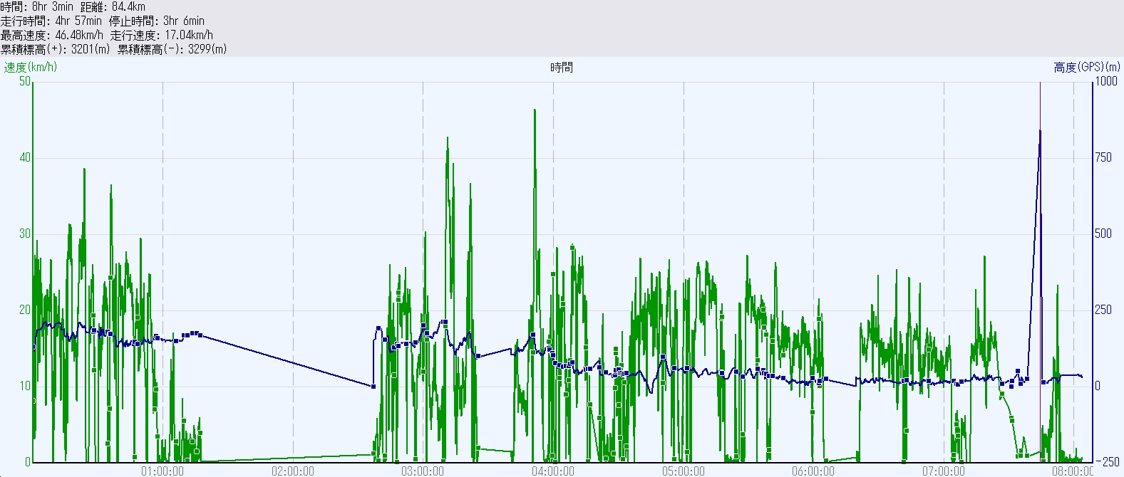1124x477 pixels.
Task: Click the blue 高度(GPS)(m) axis title
Action: point(1087,67)
